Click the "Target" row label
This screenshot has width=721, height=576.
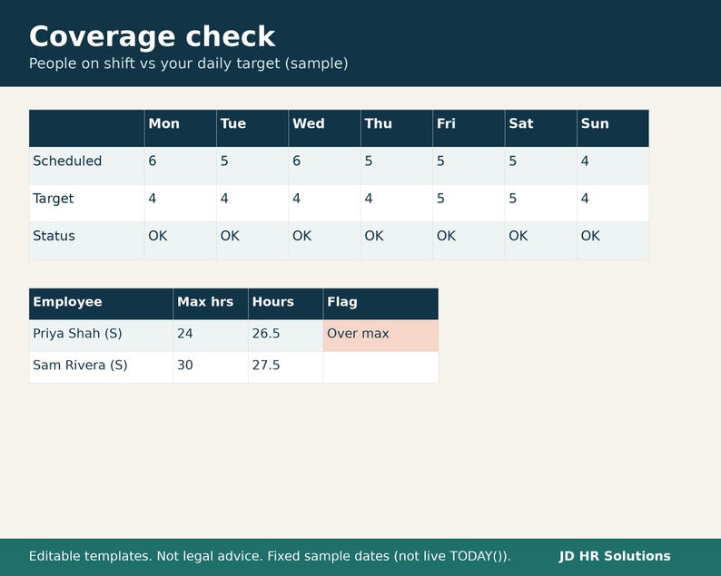pyautogui.click(x=86, y=203)
